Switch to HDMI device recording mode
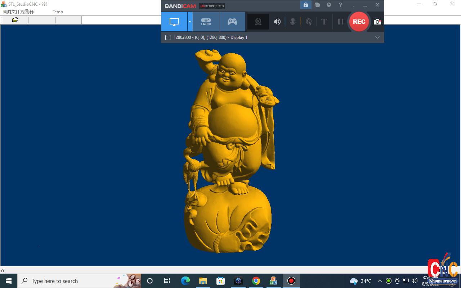This screenshot has height=288, width=461. pyautogui.click(x=206, y=22)
